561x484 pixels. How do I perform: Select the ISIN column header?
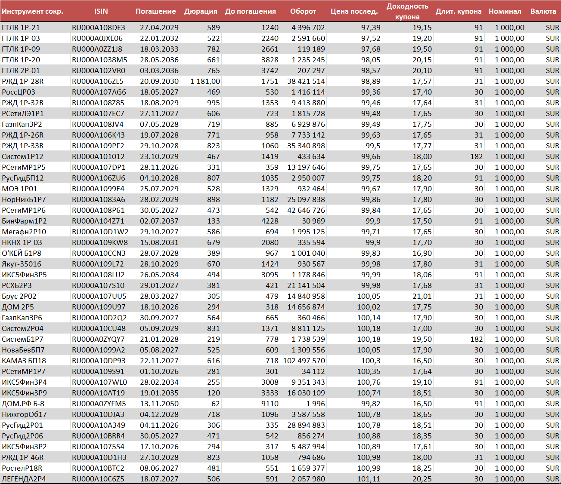point(101,11)
